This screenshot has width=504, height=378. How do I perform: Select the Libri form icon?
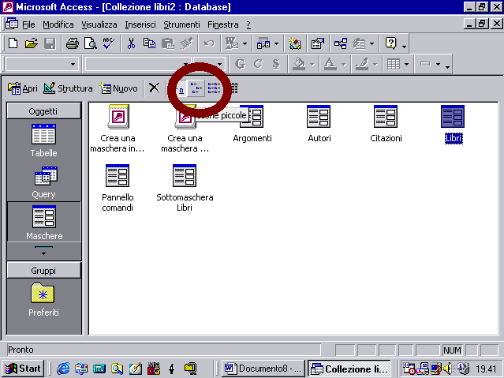pos(453,124)
